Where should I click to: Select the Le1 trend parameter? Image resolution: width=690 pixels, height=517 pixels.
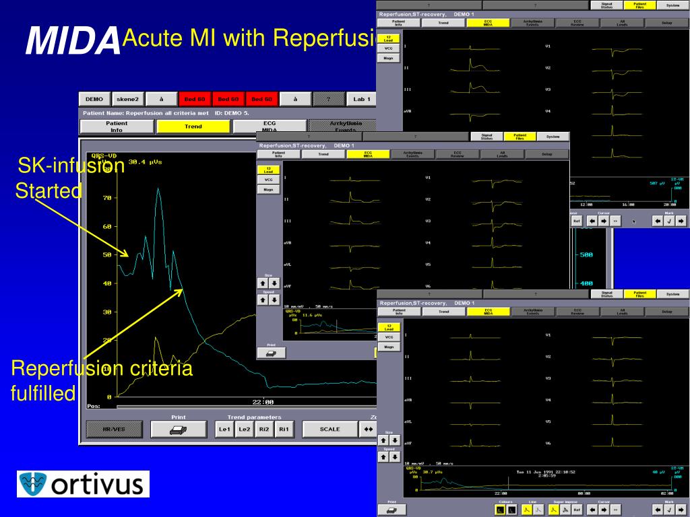coord(224,429)
